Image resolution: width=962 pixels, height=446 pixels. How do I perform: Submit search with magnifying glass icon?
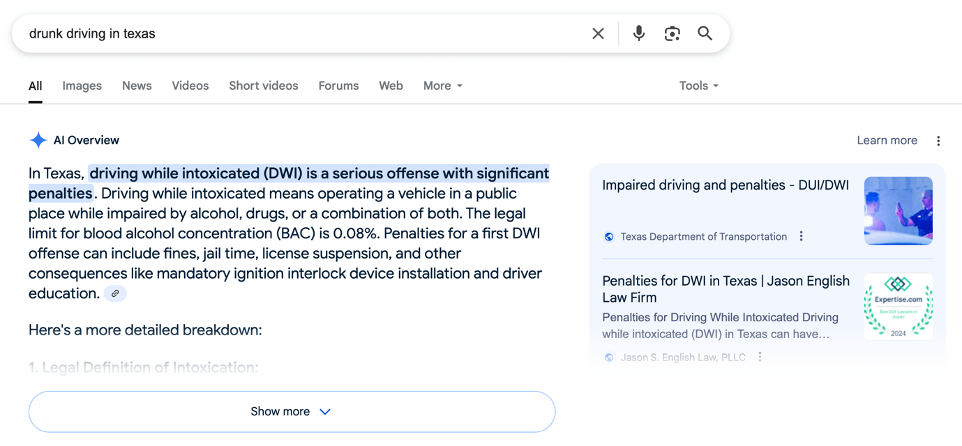(x=705, y=33)
